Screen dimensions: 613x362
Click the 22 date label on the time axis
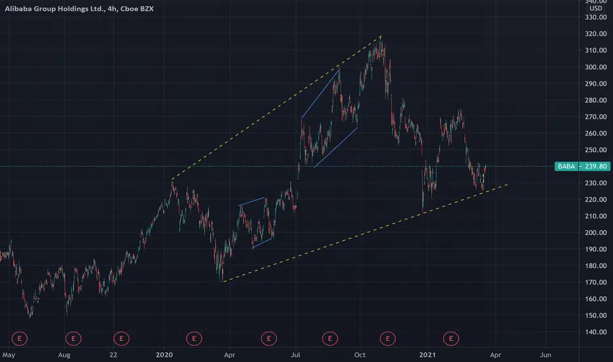tap(113, 355)
